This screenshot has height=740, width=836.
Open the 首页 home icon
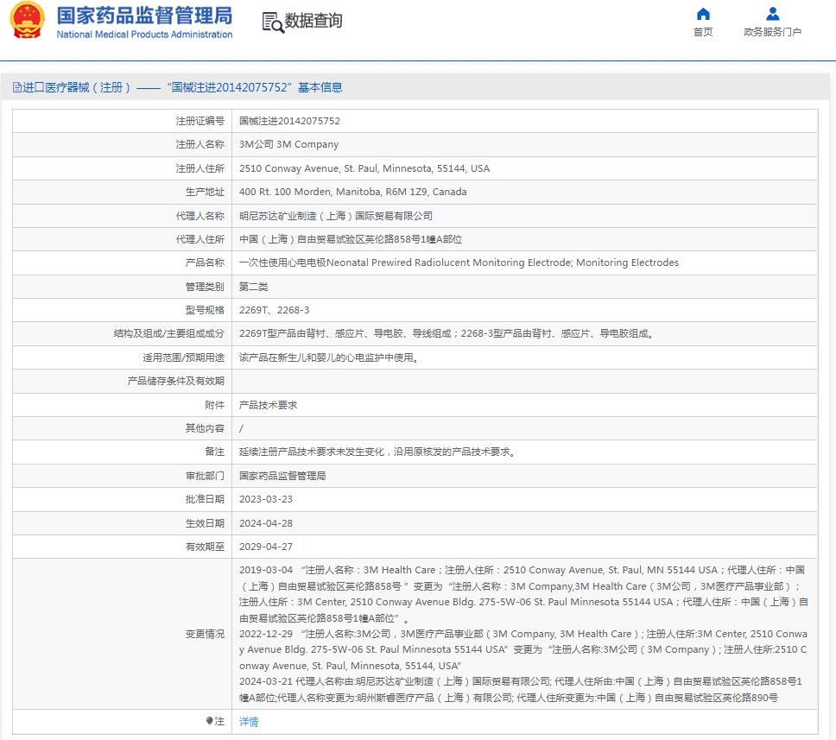703,14
